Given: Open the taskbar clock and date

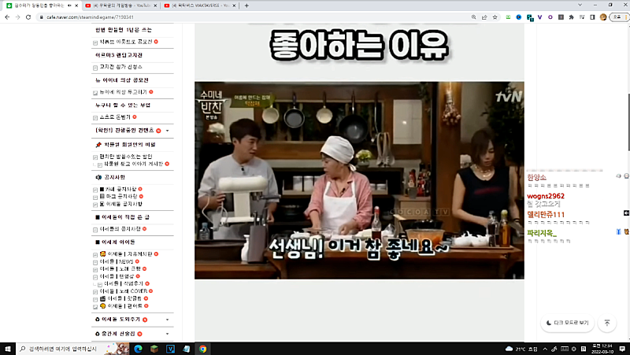Looking at the screenshot, I should click(601, 349).
